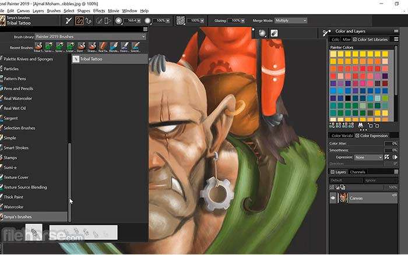Select Tanya's brushes category
Viewport: 408px width, 255px height.
[34, 217]
